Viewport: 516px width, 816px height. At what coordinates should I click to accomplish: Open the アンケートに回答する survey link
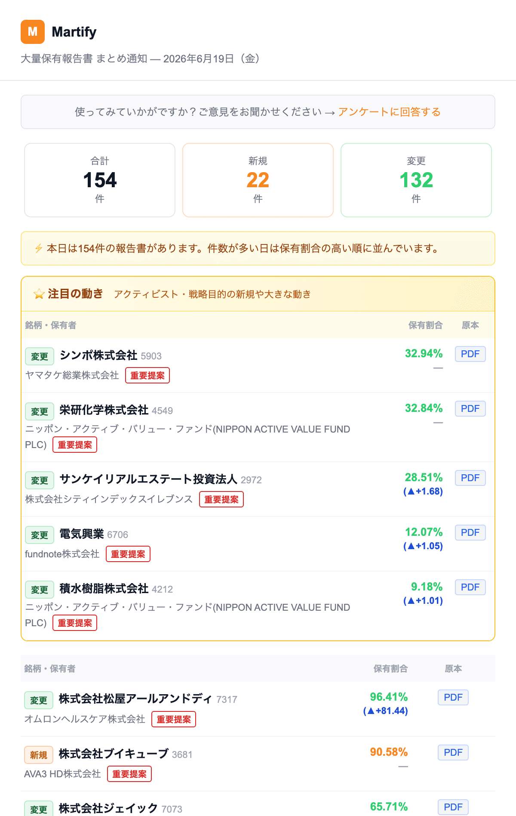pyautogui.click(x=389, y=112)
